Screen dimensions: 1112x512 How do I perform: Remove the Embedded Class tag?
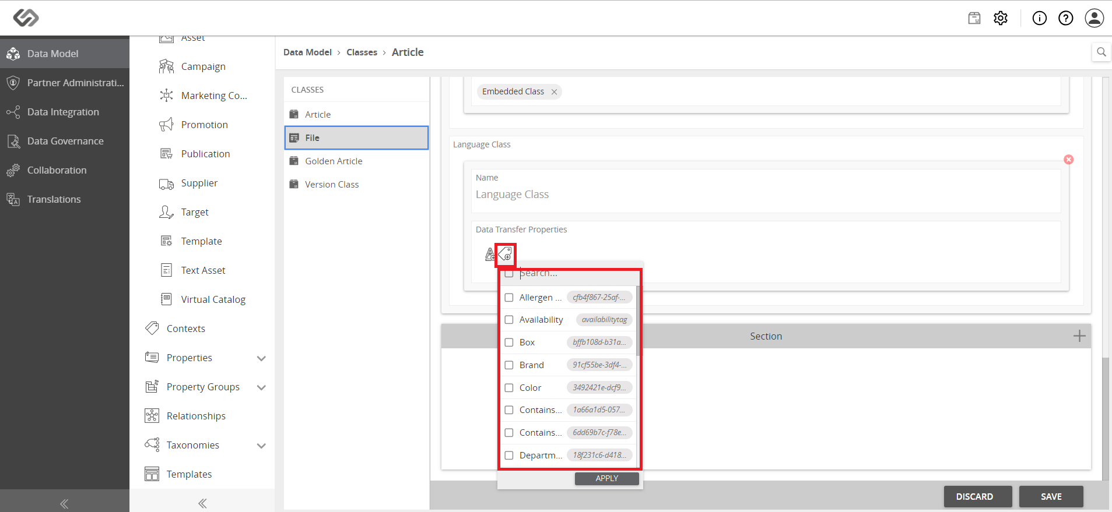[x=554, y=92]
